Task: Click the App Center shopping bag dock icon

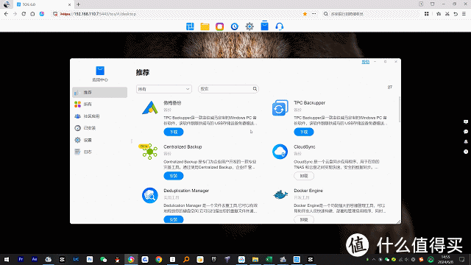Action: pos(264,26)
